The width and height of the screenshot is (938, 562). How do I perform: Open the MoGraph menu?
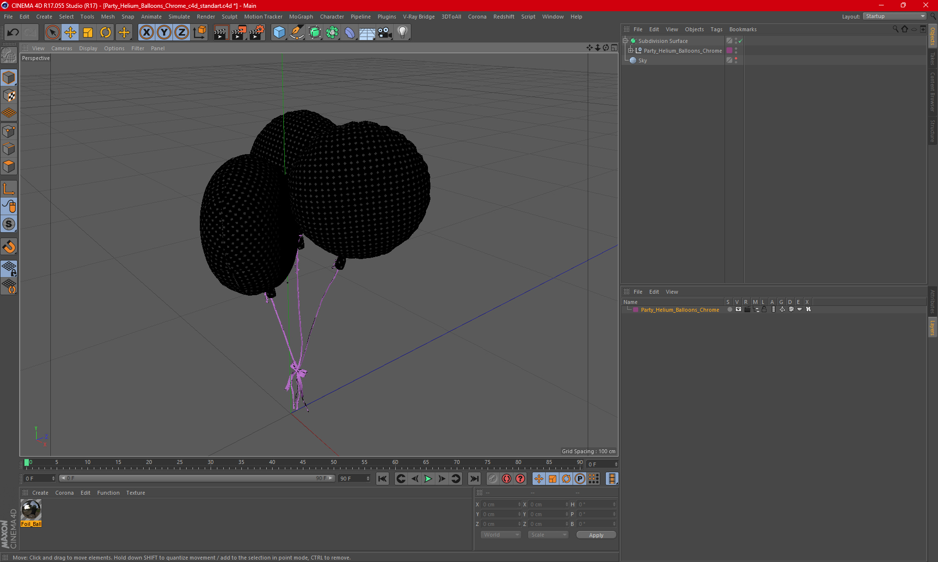click(x=301, y=17)
